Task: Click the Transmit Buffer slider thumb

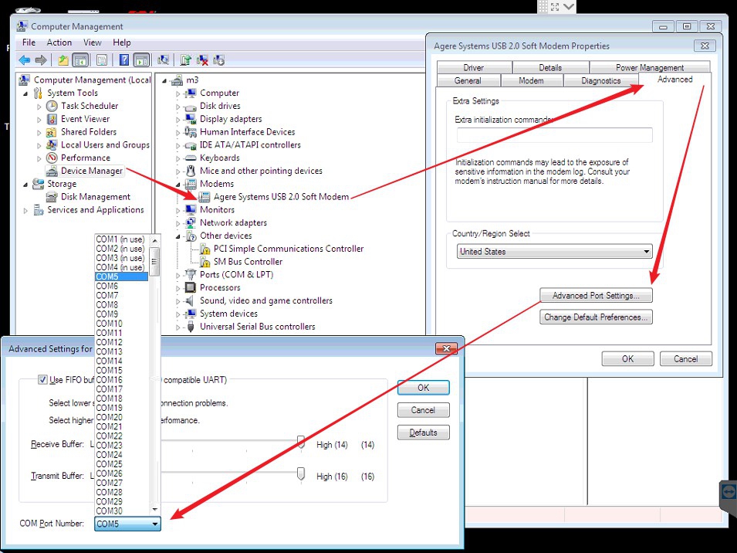Action: pyautogui.click(x=301, y=474)
